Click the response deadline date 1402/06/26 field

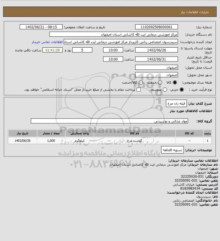[157, 50]
